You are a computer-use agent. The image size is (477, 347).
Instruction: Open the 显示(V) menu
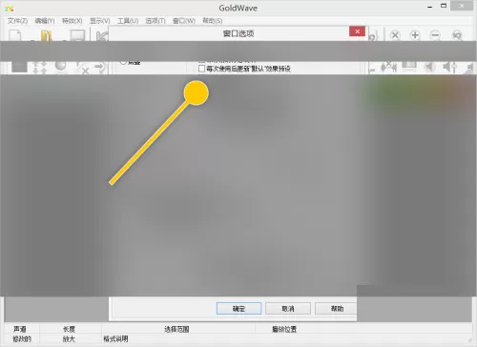coord(100,21)
